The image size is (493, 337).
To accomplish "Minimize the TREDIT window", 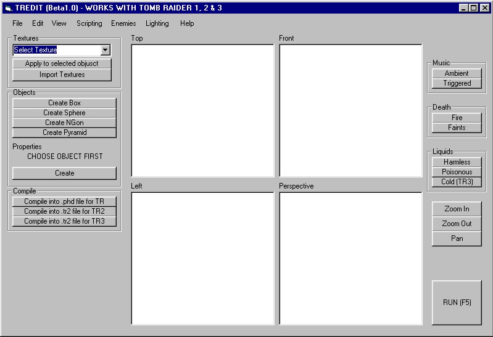I will (x=463, y=8).
